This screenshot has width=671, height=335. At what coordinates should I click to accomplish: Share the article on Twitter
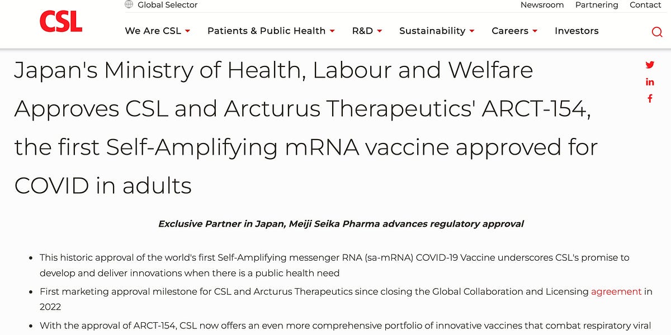(x=650, y=65)
